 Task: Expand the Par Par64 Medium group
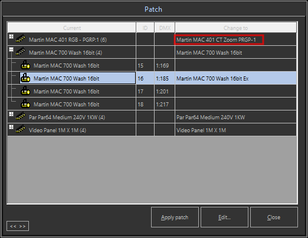[11, 114]
